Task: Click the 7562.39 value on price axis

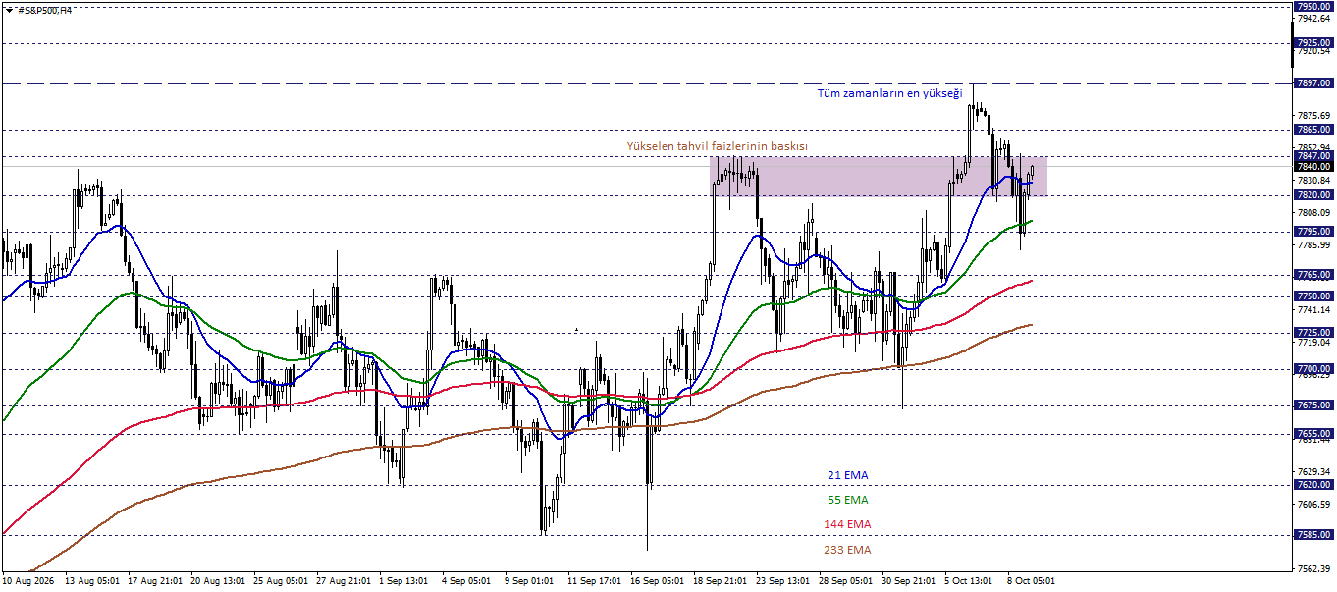Action: tap(1313, 569)
